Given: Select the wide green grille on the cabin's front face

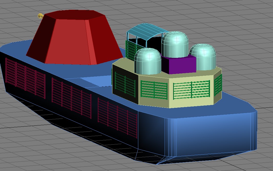Looking at the screenshot, I should tap(192, 90).
